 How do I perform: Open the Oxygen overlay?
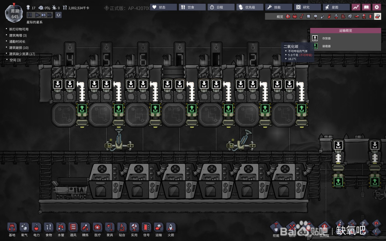(288, 17)
